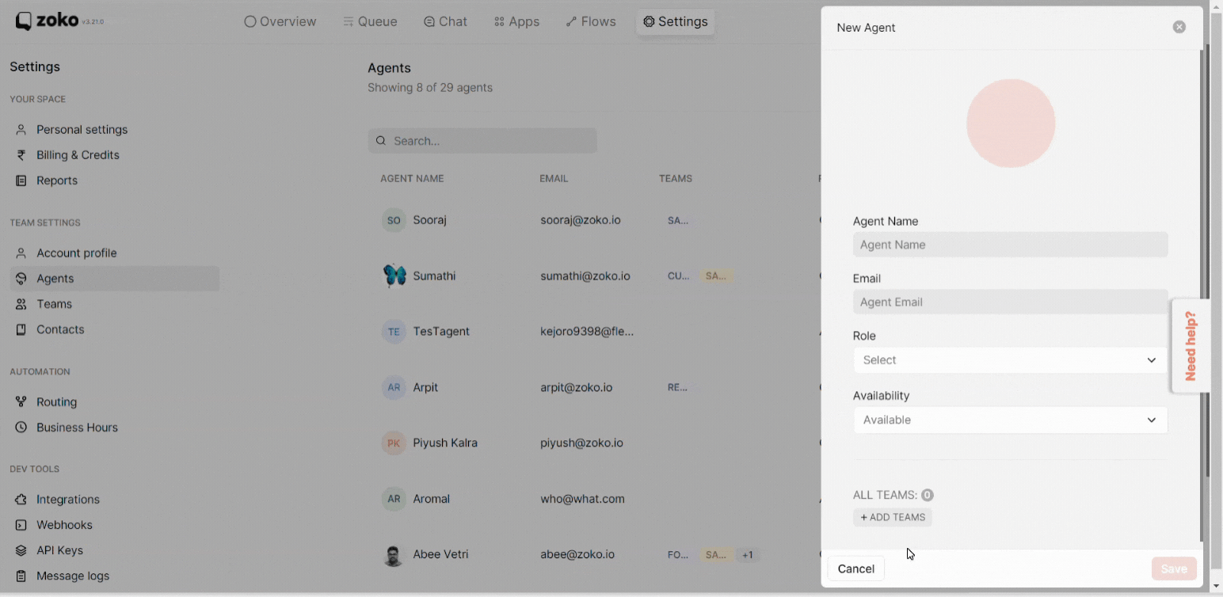The height and width of the screenshot is (597, 1223).
Task: Click the Cancel button
Action: [856, 568]
